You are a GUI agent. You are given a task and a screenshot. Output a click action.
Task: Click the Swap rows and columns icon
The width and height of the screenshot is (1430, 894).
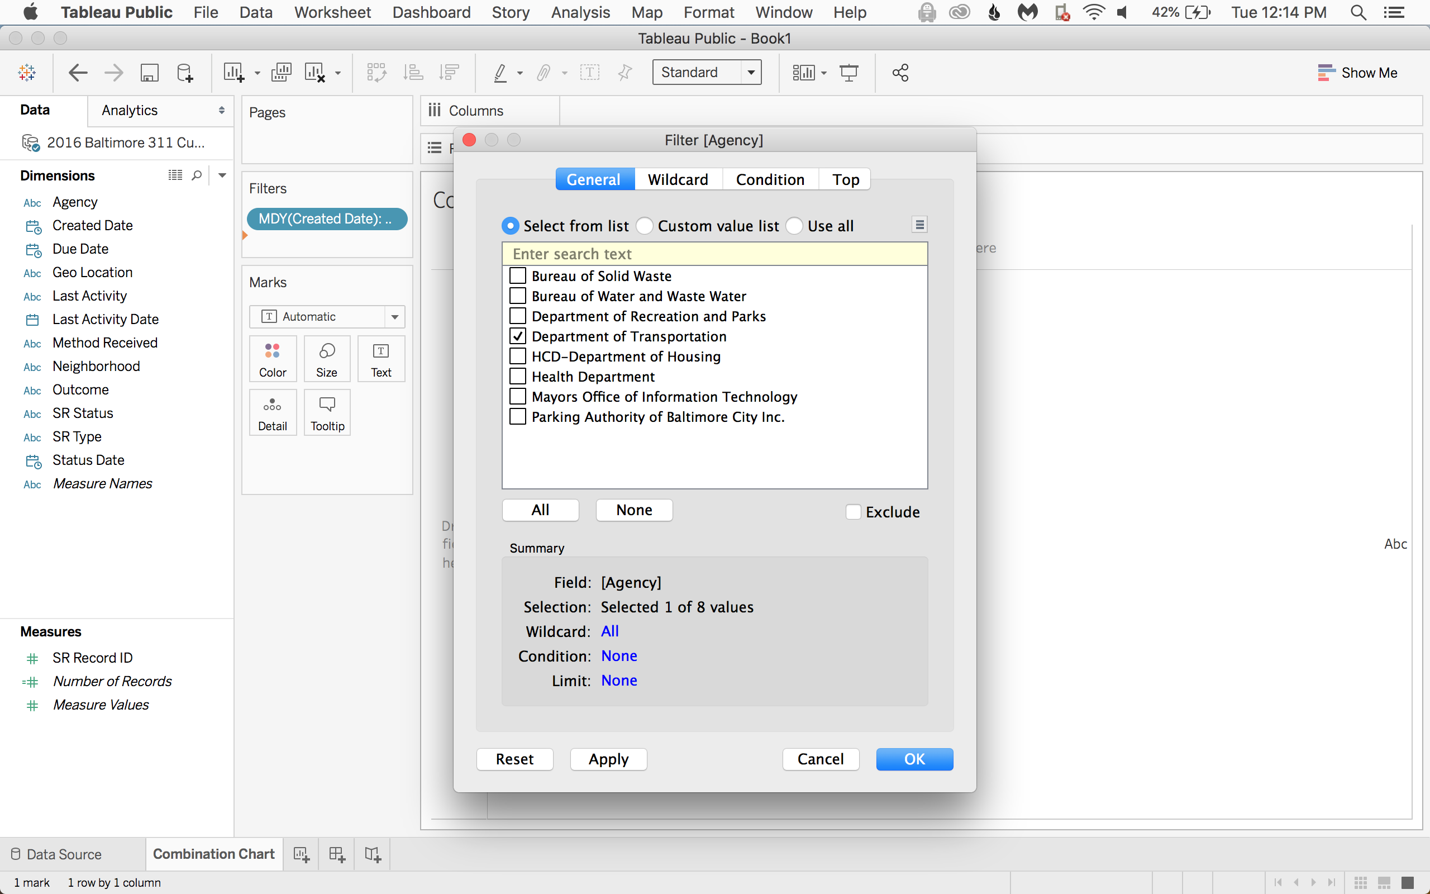tap(376, 73)
